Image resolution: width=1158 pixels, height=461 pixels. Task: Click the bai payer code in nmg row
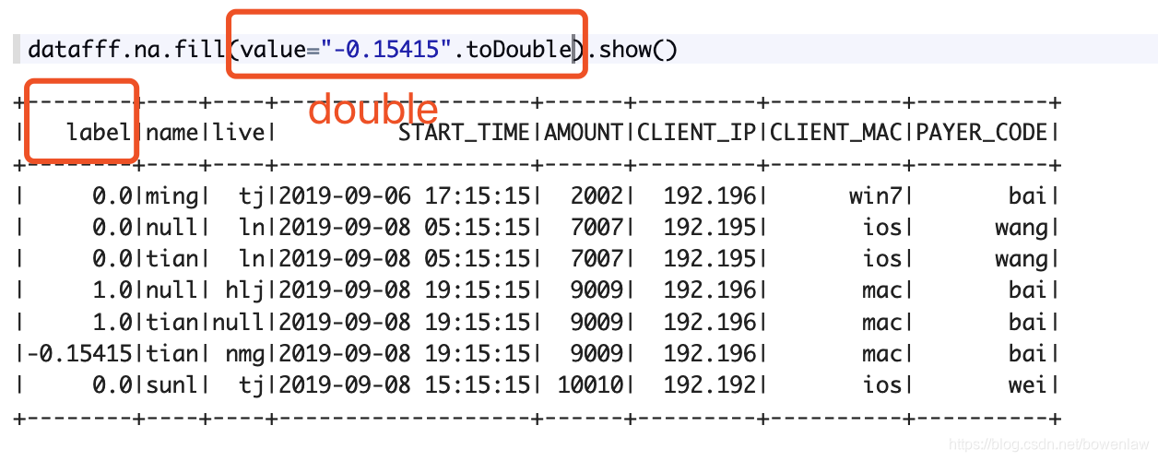1029,353
